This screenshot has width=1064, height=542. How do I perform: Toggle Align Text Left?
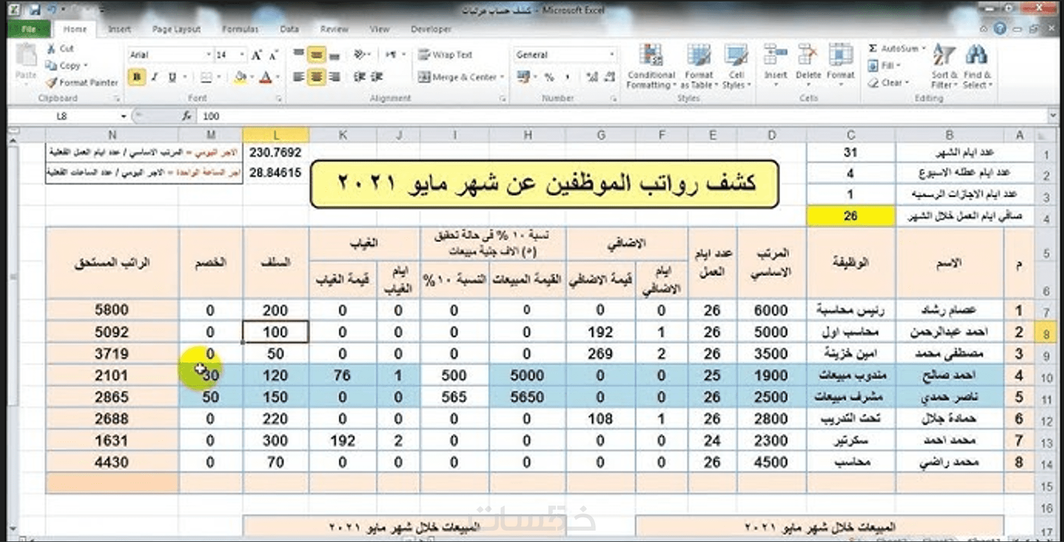[298, 77]
